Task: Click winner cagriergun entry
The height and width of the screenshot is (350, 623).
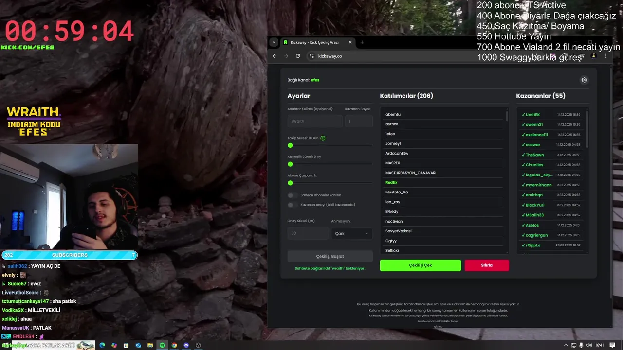Action: point(551,235)
